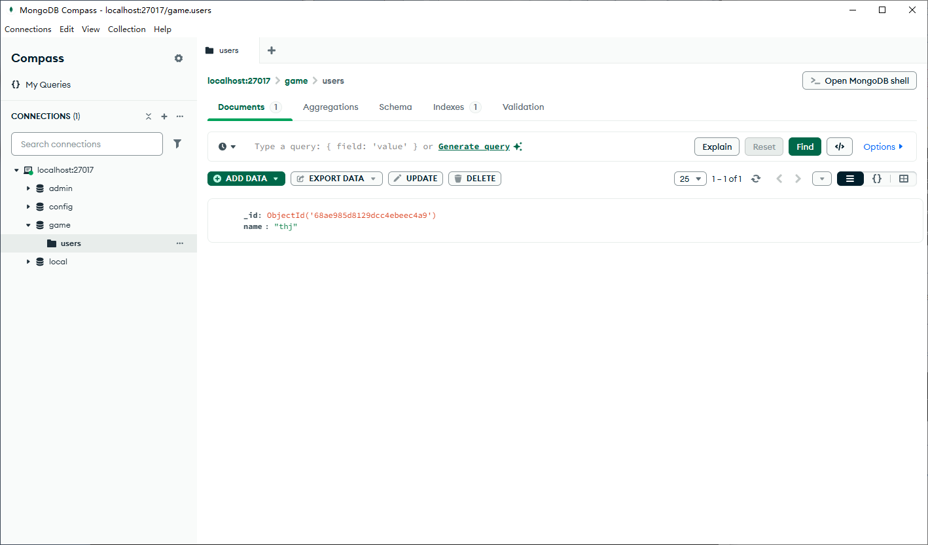Click the local database icon

pos(40,262)
